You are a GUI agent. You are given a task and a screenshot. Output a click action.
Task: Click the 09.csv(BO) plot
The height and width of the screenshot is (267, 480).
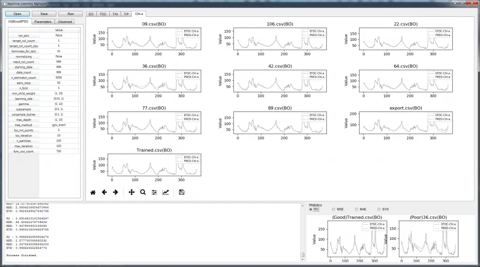[x=154, y=39]
